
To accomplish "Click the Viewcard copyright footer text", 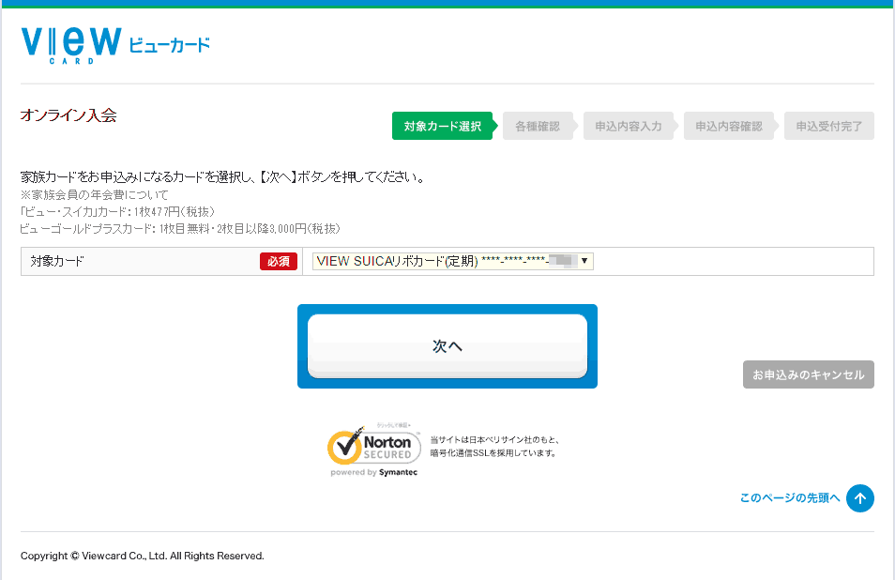I will pyautogui.click(x=143, y=556).
